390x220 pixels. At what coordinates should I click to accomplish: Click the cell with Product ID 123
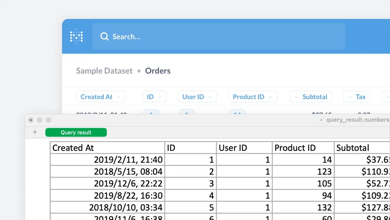pyautogui.click(x=303, y=171)
